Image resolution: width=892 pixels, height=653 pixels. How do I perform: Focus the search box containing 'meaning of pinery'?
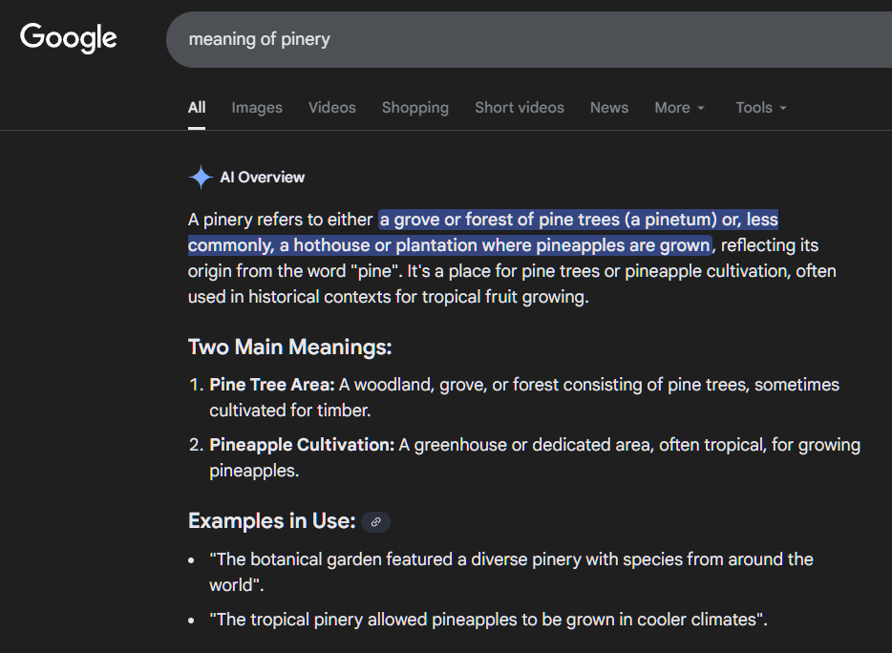[x=525, y=39]
